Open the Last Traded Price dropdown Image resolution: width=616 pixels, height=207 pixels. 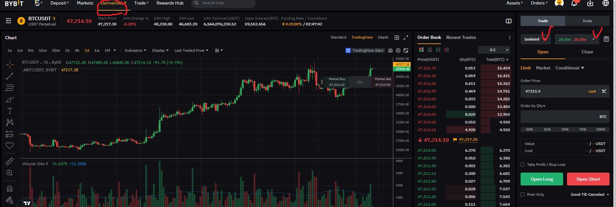click(191, 50)
